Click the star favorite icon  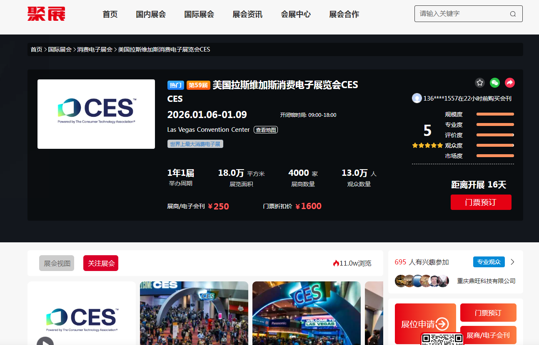(480, 83)
